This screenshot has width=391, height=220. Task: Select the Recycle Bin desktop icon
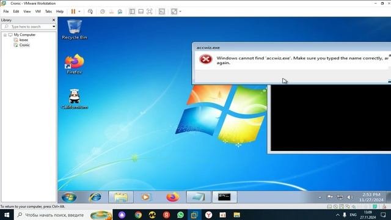coord(75,29)
